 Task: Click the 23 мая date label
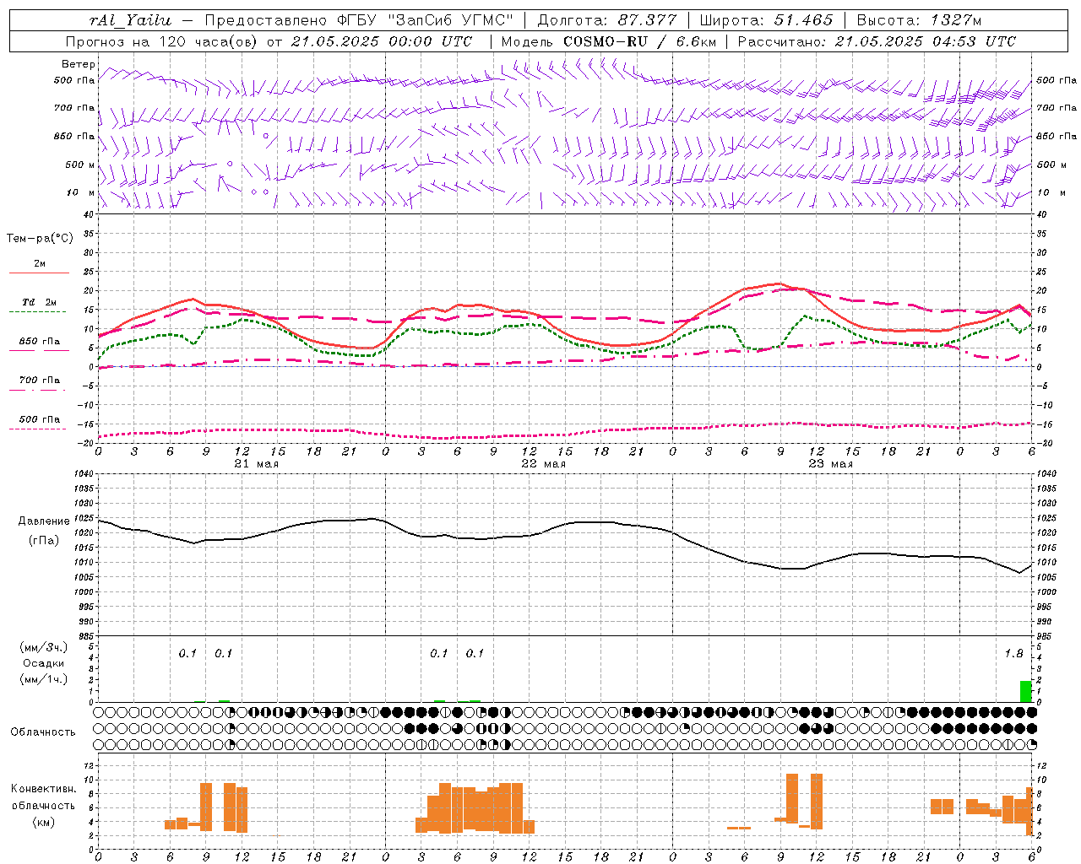click(x=831, y=464)
